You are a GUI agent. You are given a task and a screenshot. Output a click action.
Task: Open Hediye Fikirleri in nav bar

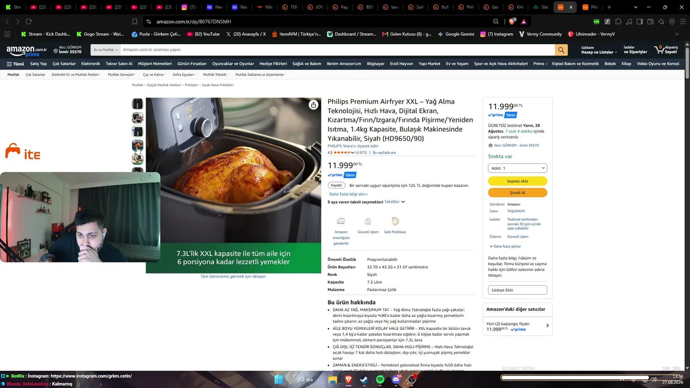[273, 64]
